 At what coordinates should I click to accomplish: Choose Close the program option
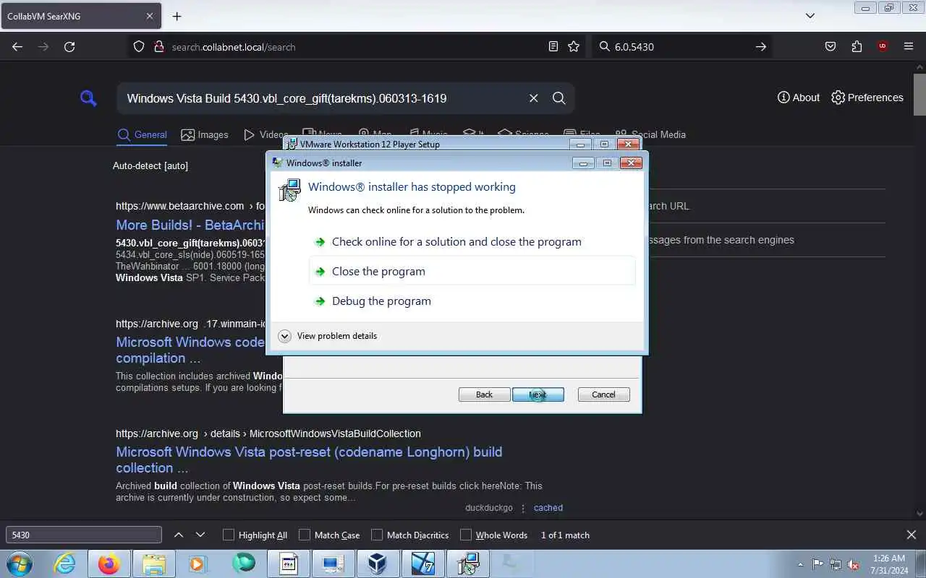472,271
